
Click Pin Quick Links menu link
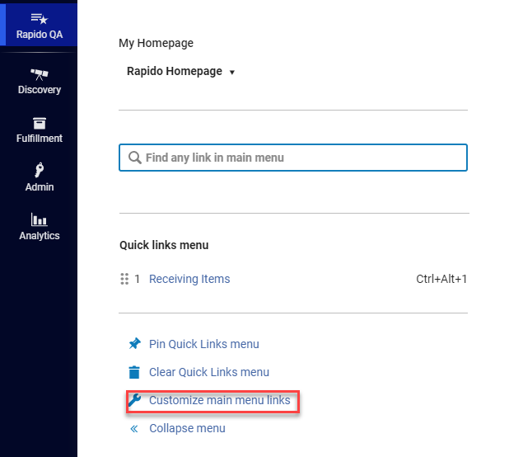203,344
